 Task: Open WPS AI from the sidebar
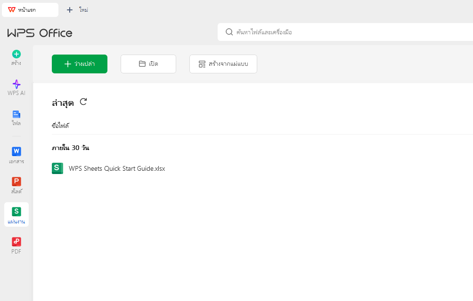point(16,85)
